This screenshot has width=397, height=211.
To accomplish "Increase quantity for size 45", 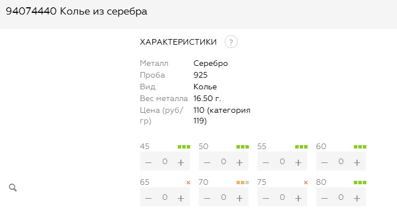I will click(181, 162).
